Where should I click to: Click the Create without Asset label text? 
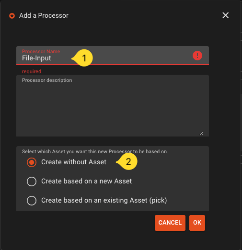click(x=74, y=162)
